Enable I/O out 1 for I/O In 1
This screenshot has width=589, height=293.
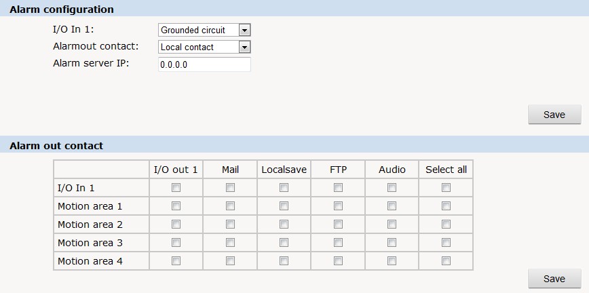pos(176,187)
